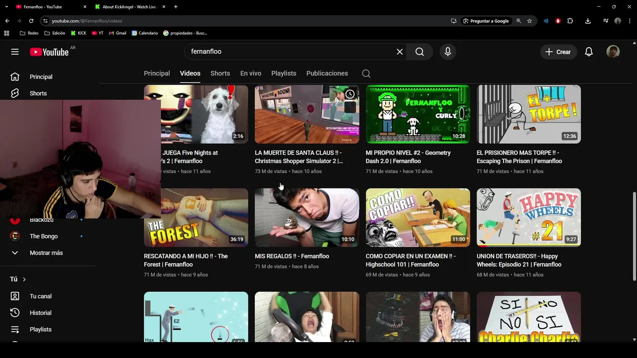This screenshot has height=358, width=637.
Task: Open the notifications bell
Action: 589,52
